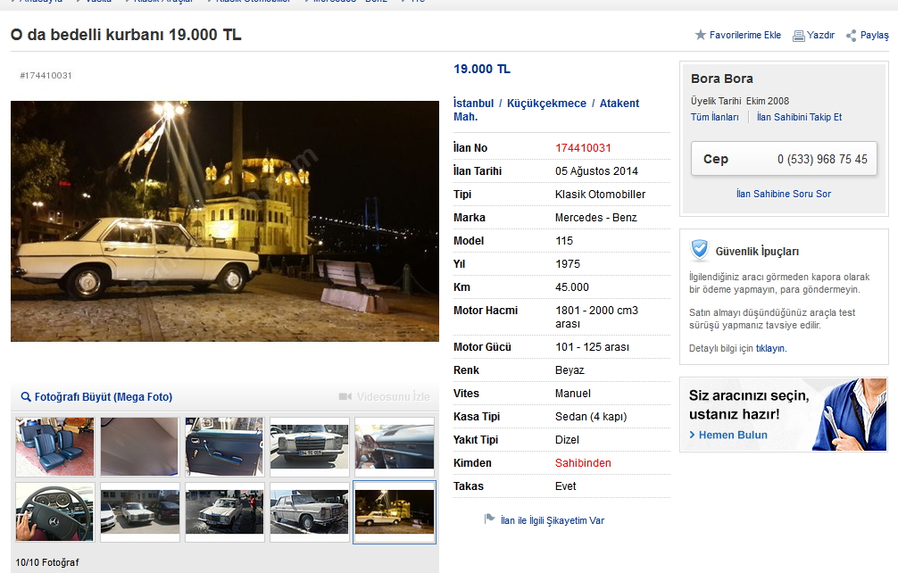Select the dashboard interior thumbnail
Screen dimensions: 898x573
[394, 446]
